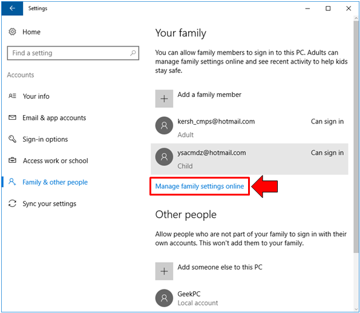The image size is (360, 313).
Task: Go to Sign-in options
Action: [x=45, y=139]
